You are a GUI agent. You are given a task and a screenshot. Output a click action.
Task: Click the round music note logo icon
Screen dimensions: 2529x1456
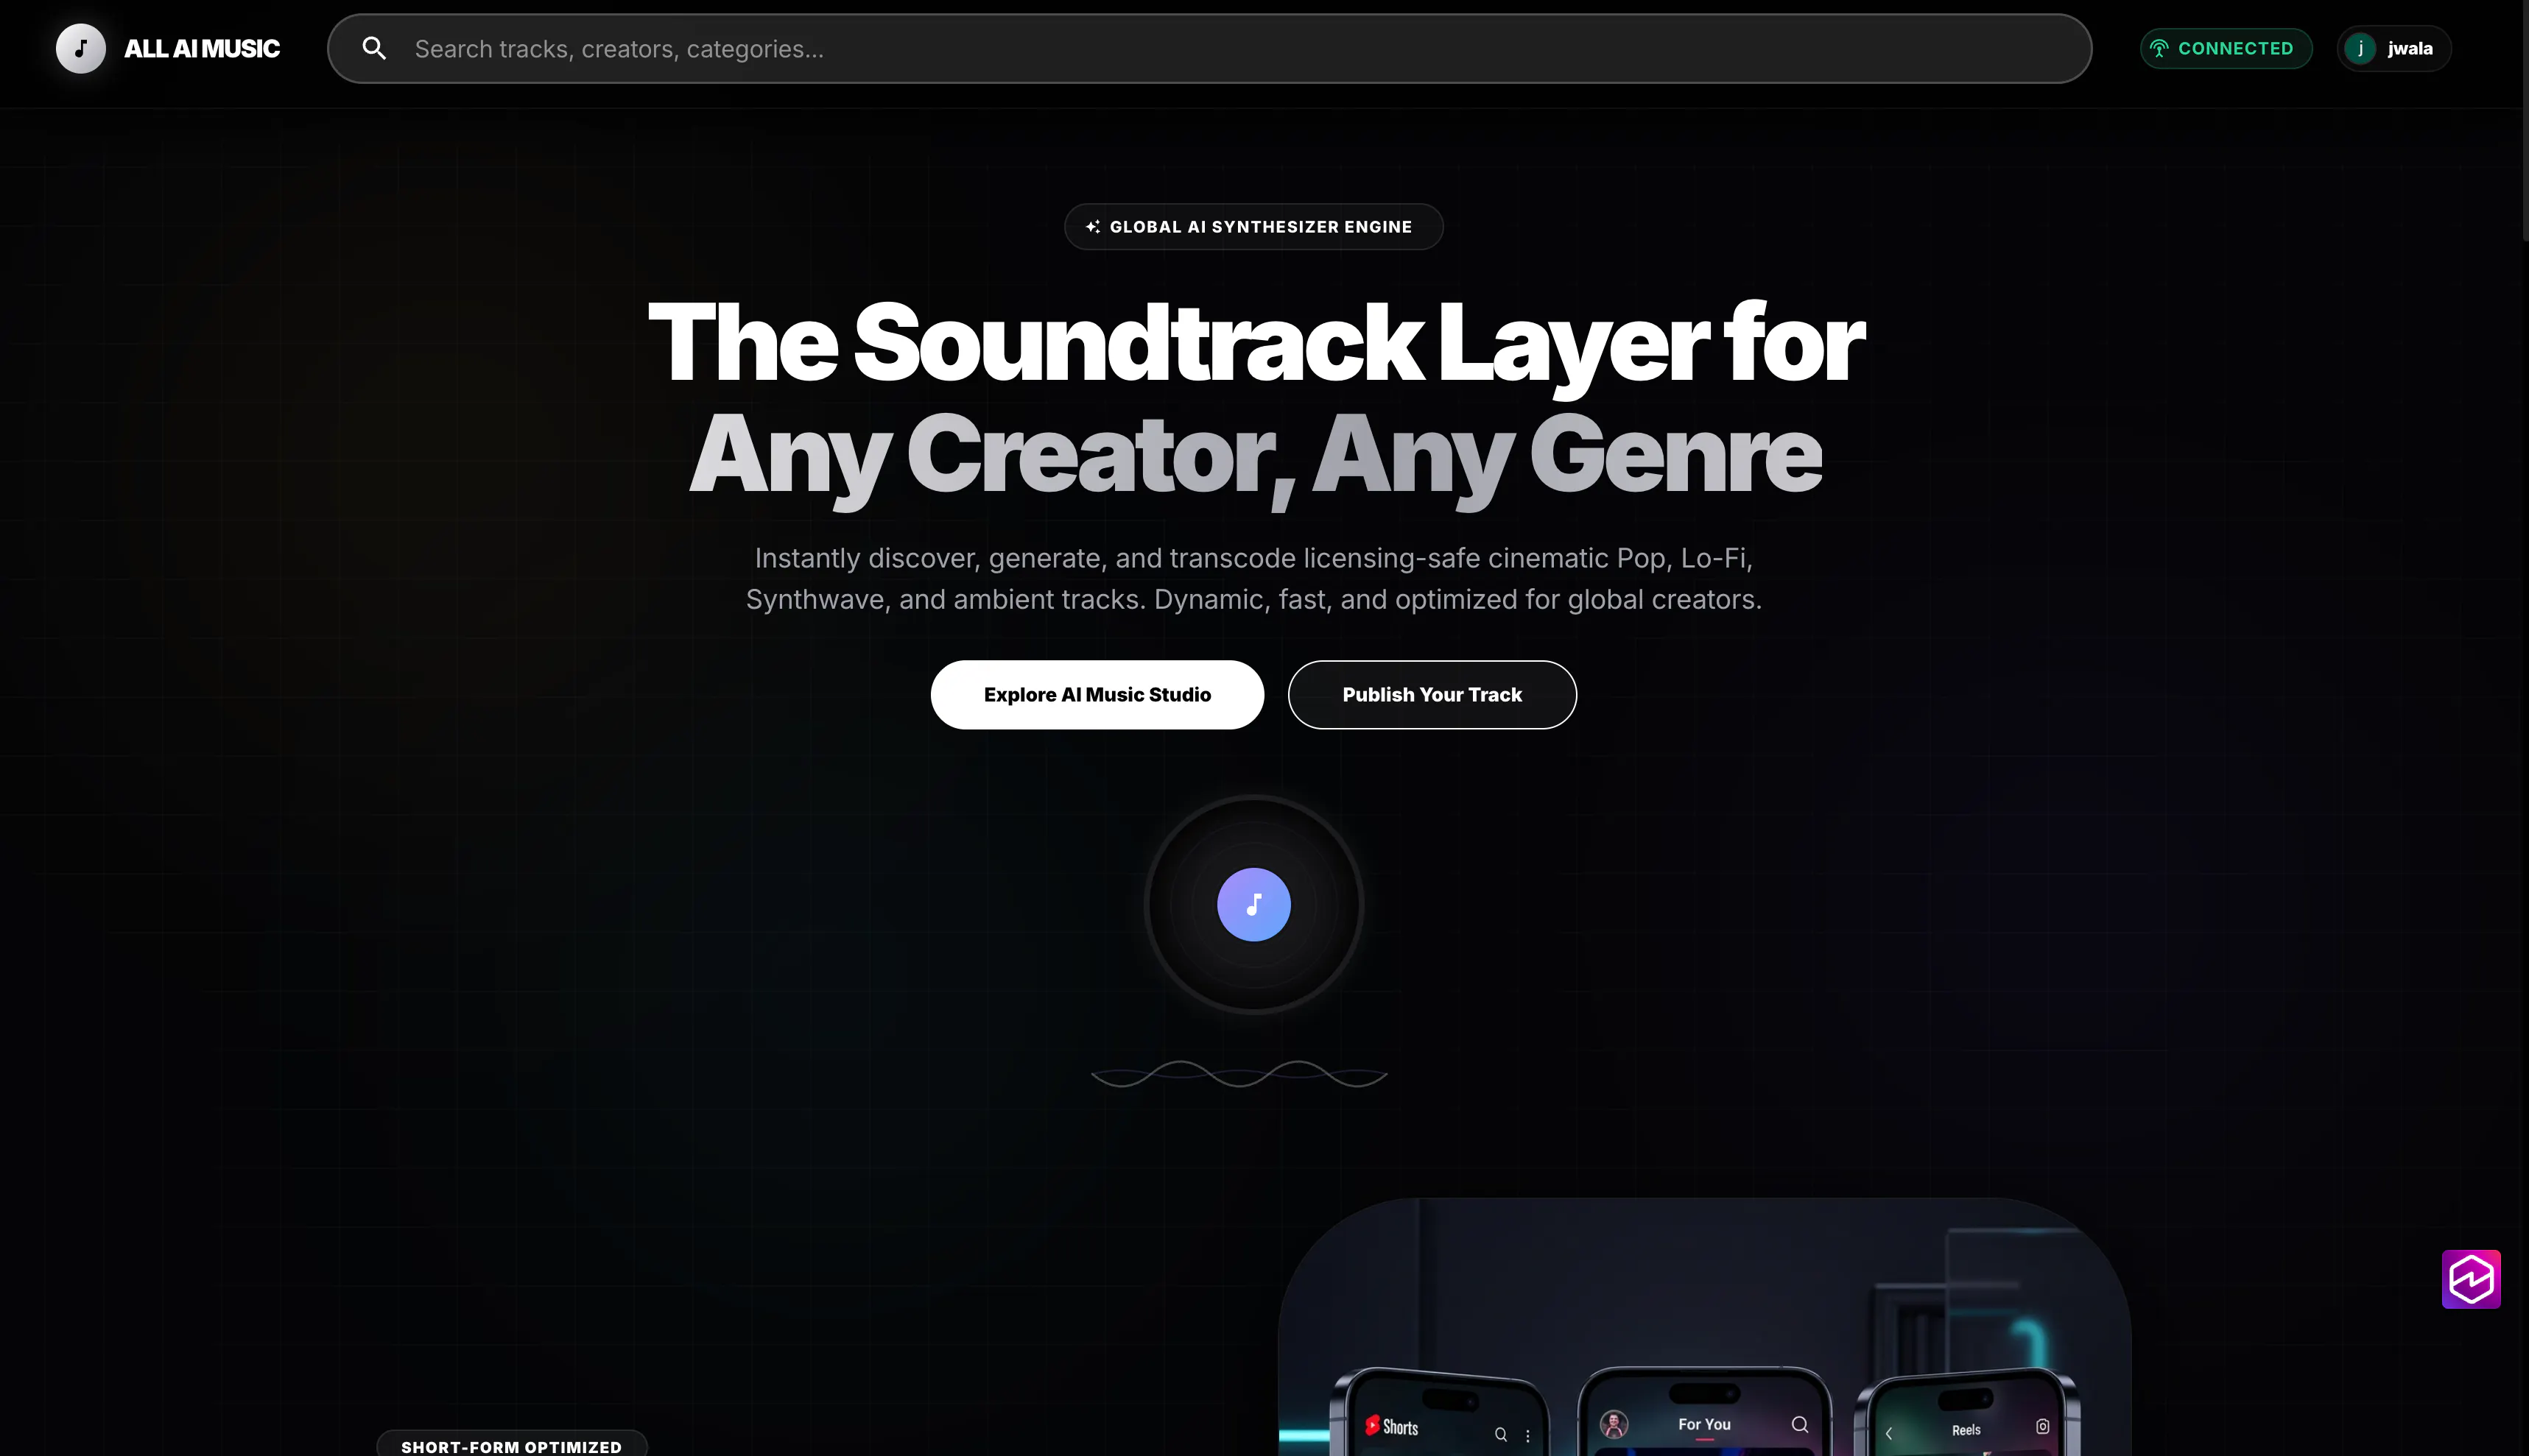tap(81, 48)
